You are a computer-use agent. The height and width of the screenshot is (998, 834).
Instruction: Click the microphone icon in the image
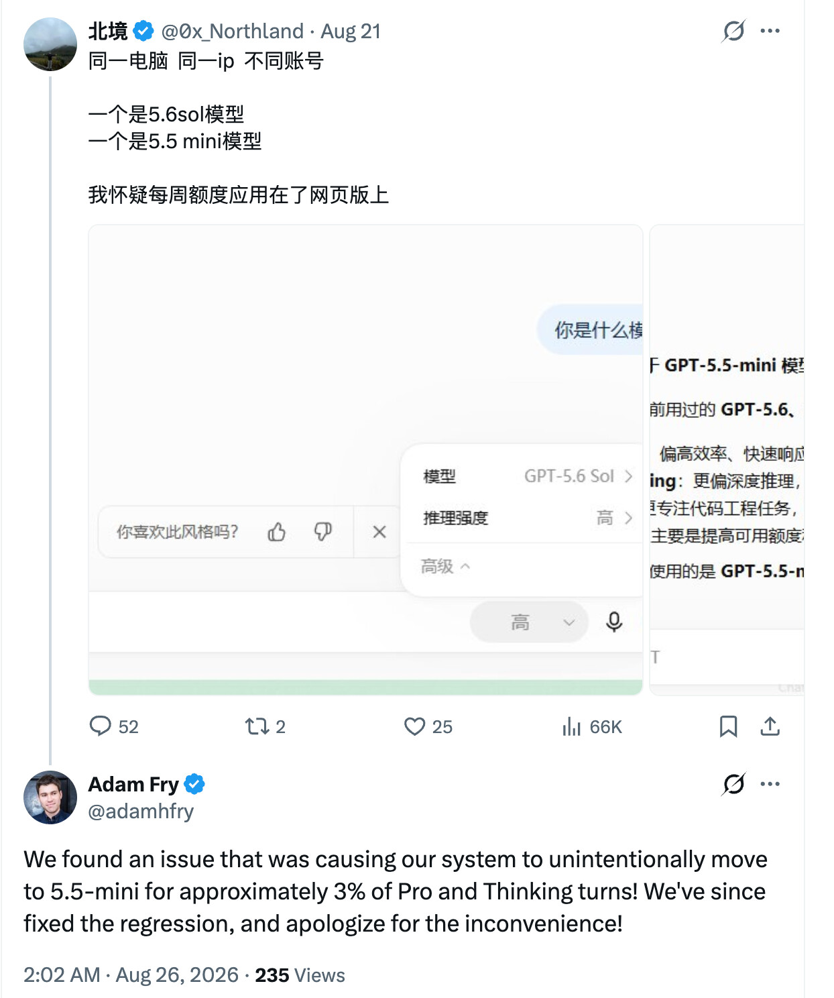pyautogui.click(x=614, y=622)
